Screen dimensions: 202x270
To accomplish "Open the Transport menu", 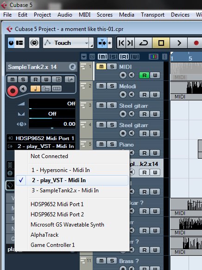I will pyautogui.click(x=153, y=15).
